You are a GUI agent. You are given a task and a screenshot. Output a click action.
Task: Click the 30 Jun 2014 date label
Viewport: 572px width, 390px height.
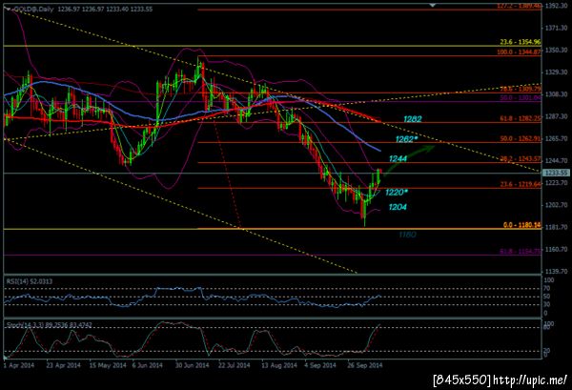[x=192, y=365]
